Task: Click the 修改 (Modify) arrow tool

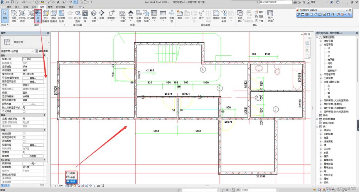Action: [5, 15]
